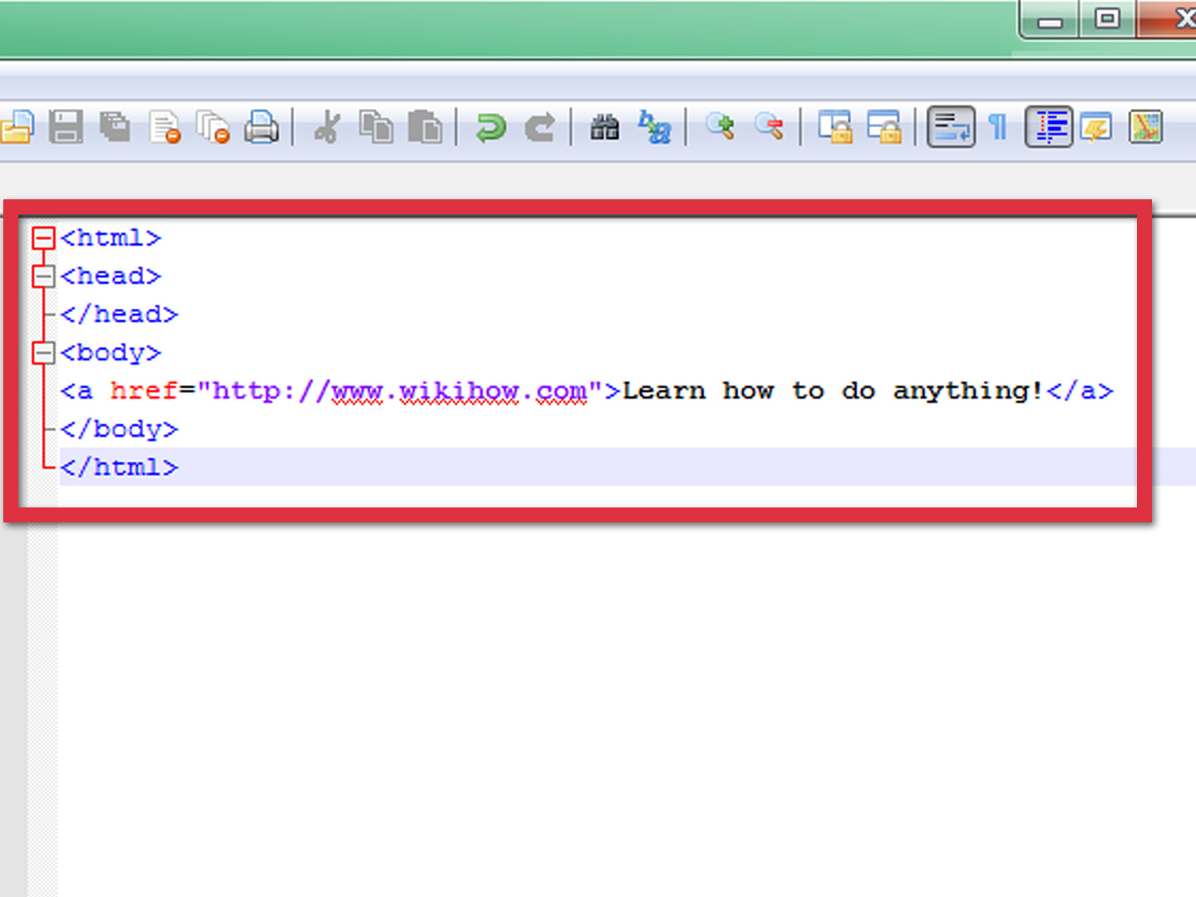Collapse the <head> fold marker

(x=43, y=277)
